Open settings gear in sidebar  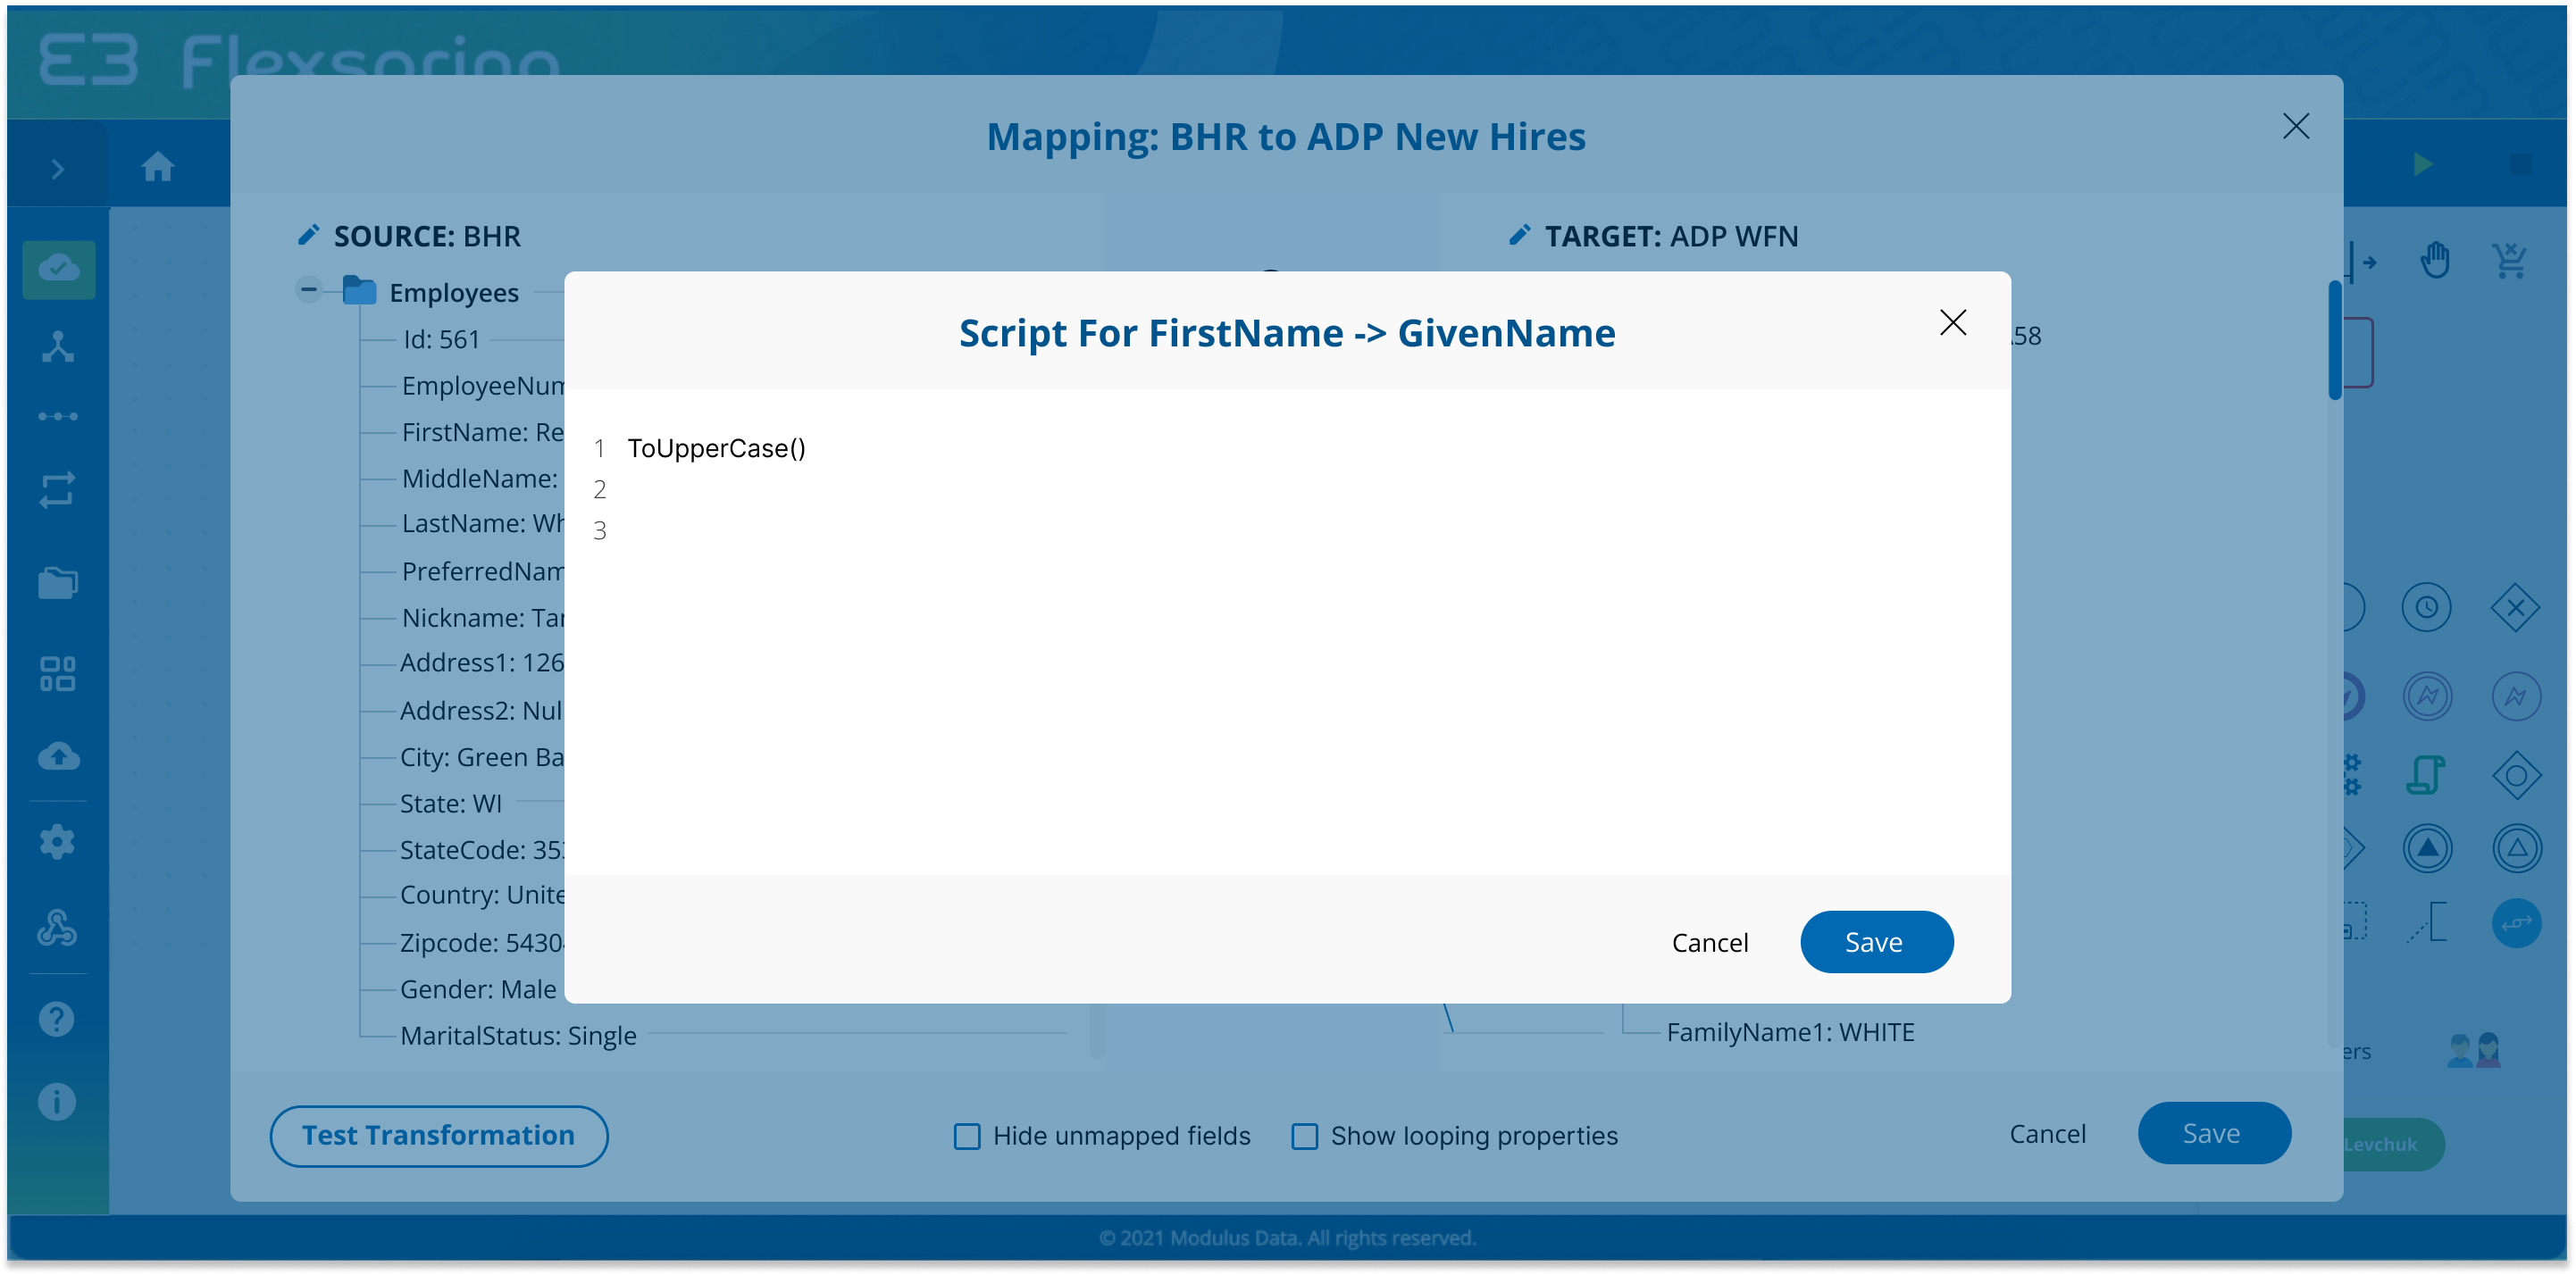coord(57,842)
